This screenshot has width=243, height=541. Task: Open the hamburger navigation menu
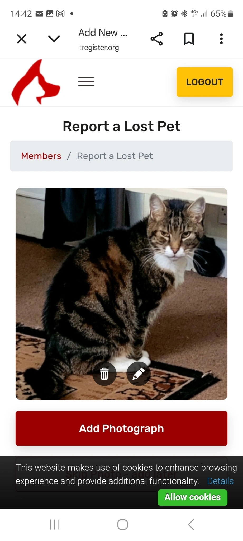click(86, 81)
